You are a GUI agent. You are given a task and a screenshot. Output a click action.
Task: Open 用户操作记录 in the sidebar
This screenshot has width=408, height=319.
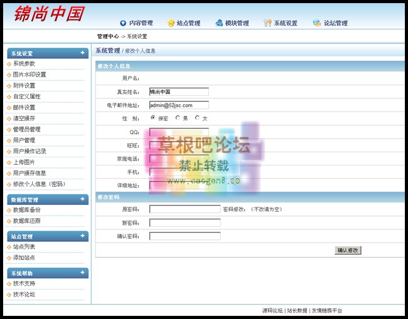click(30, 151)
